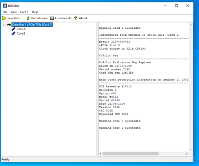Click the scroll up arrow of the output pane
199x166 pixels.
(x=191, y=25)
